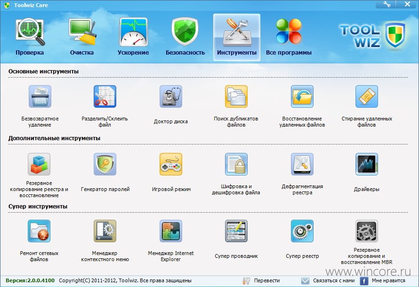The width and height of the screenshot is (419, 287).
Task: Click the Toolwiz shield logo at top right
Action: 395,35
